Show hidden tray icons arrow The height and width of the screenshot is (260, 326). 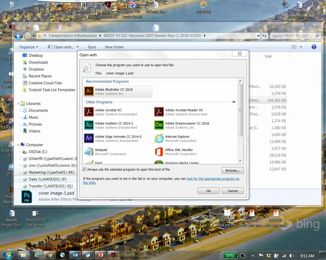[253, 256]
